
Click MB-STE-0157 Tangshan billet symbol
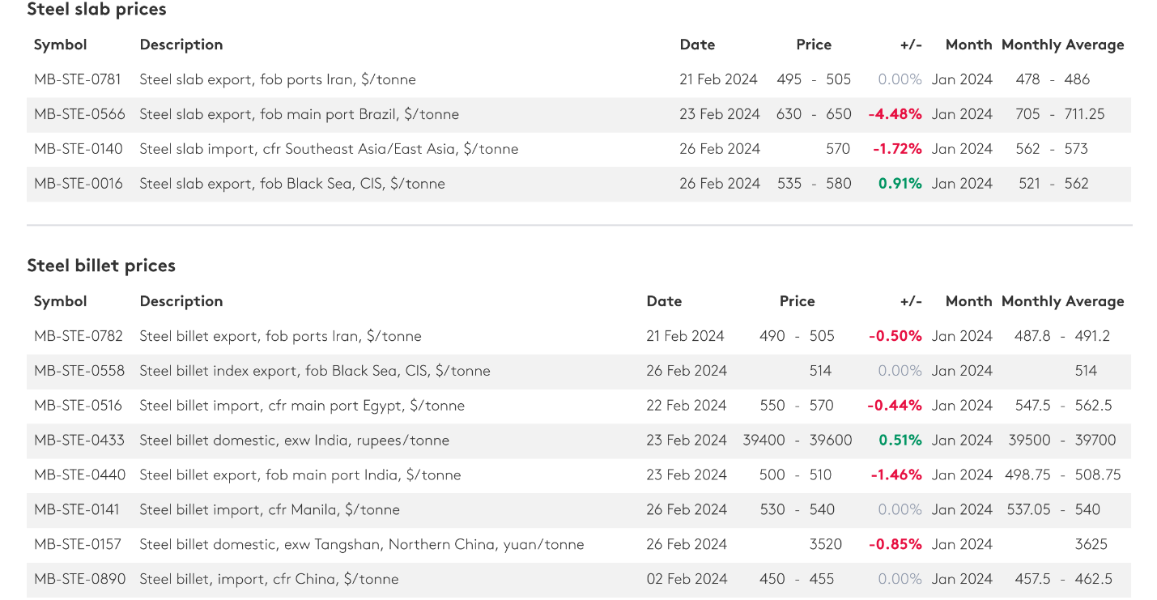tap(79, 544)
